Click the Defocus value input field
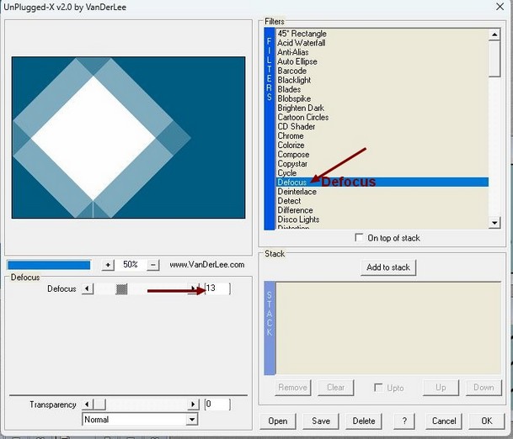This screenshot has width=513, height=439. pos(216,289)
